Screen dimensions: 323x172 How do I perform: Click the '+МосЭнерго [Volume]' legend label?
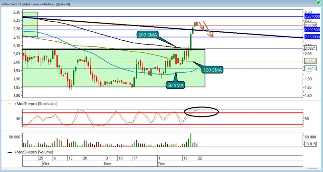click(x=34, y=152)
